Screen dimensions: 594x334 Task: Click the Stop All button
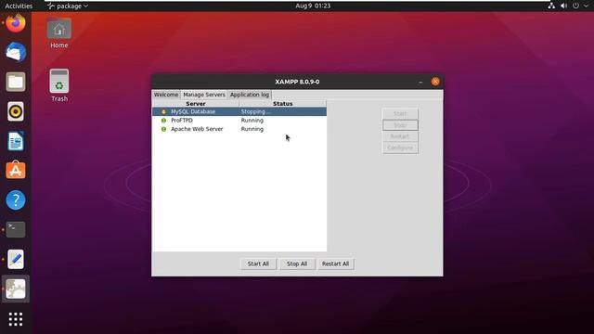[x=297, y=263]
